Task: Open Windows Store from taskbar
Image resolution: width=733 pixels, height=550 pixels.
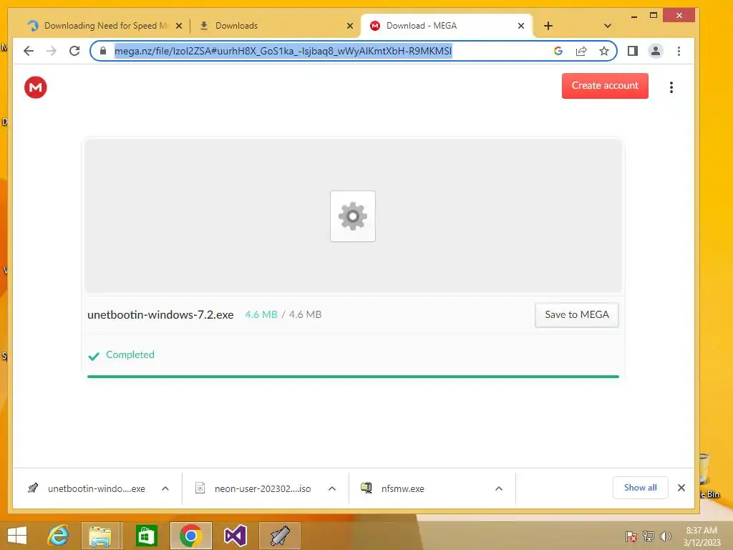Action: point(146,536)
